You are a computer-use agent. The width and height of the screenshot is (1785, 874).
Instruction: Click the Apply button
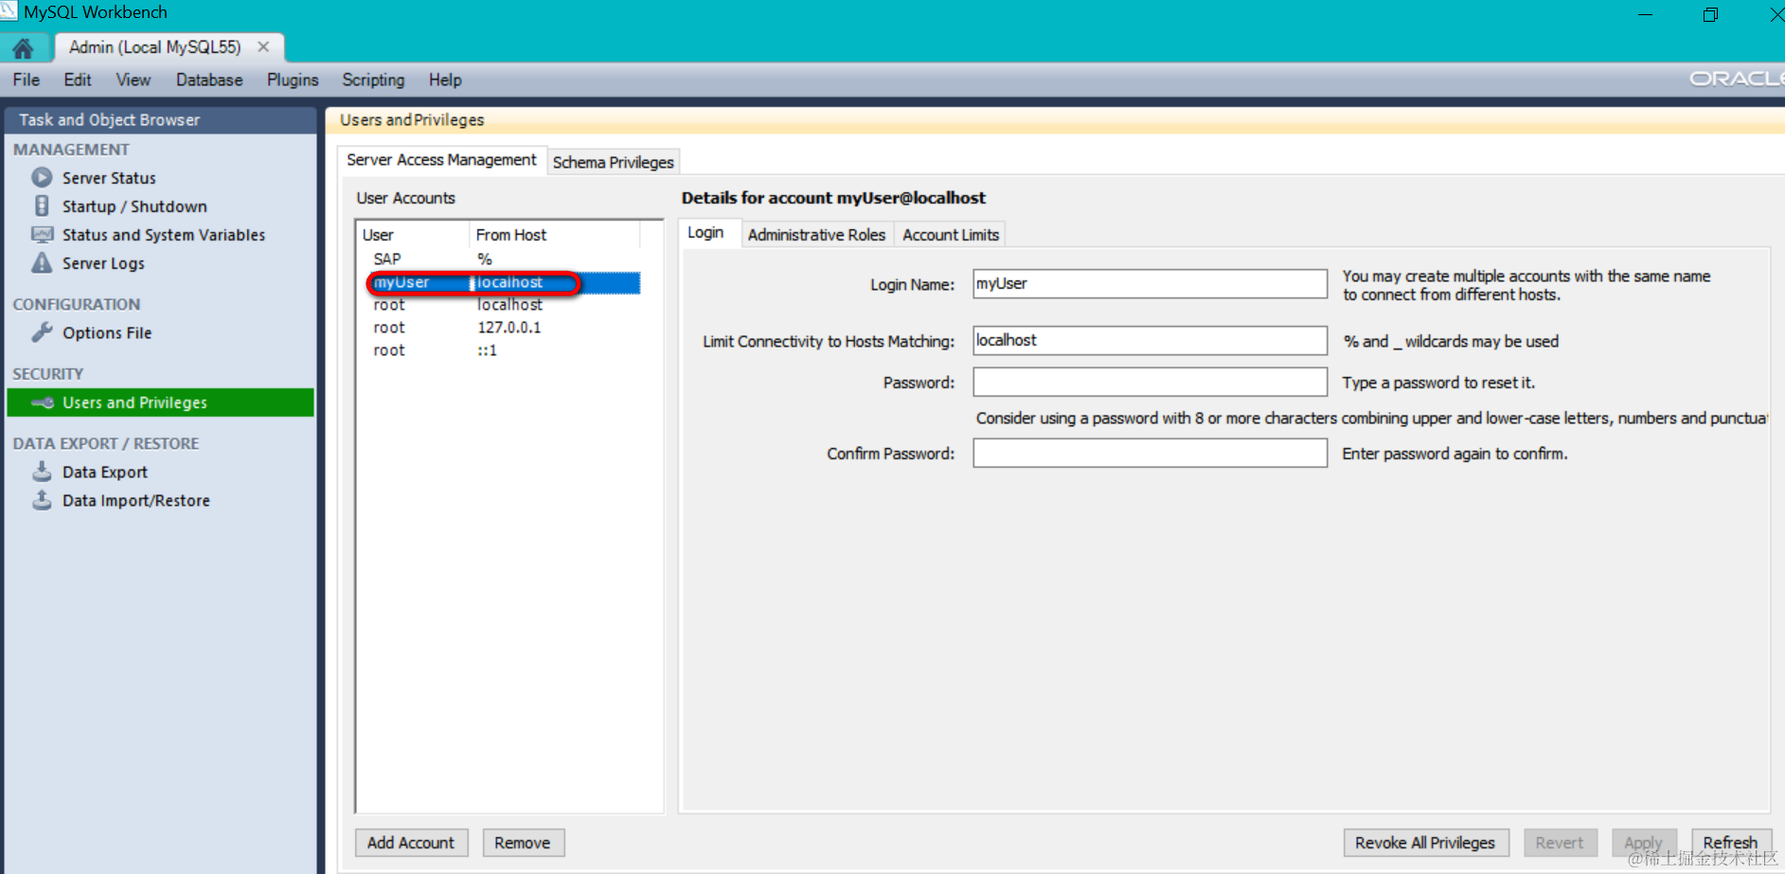pos(1643,843)
